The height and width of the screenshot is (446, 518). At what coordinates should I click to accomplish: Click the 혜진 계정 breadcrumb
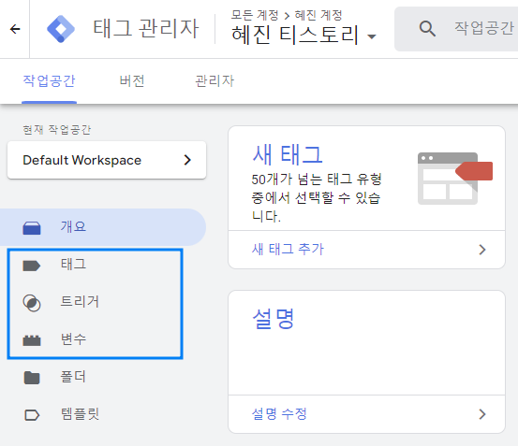pos(318,15)
